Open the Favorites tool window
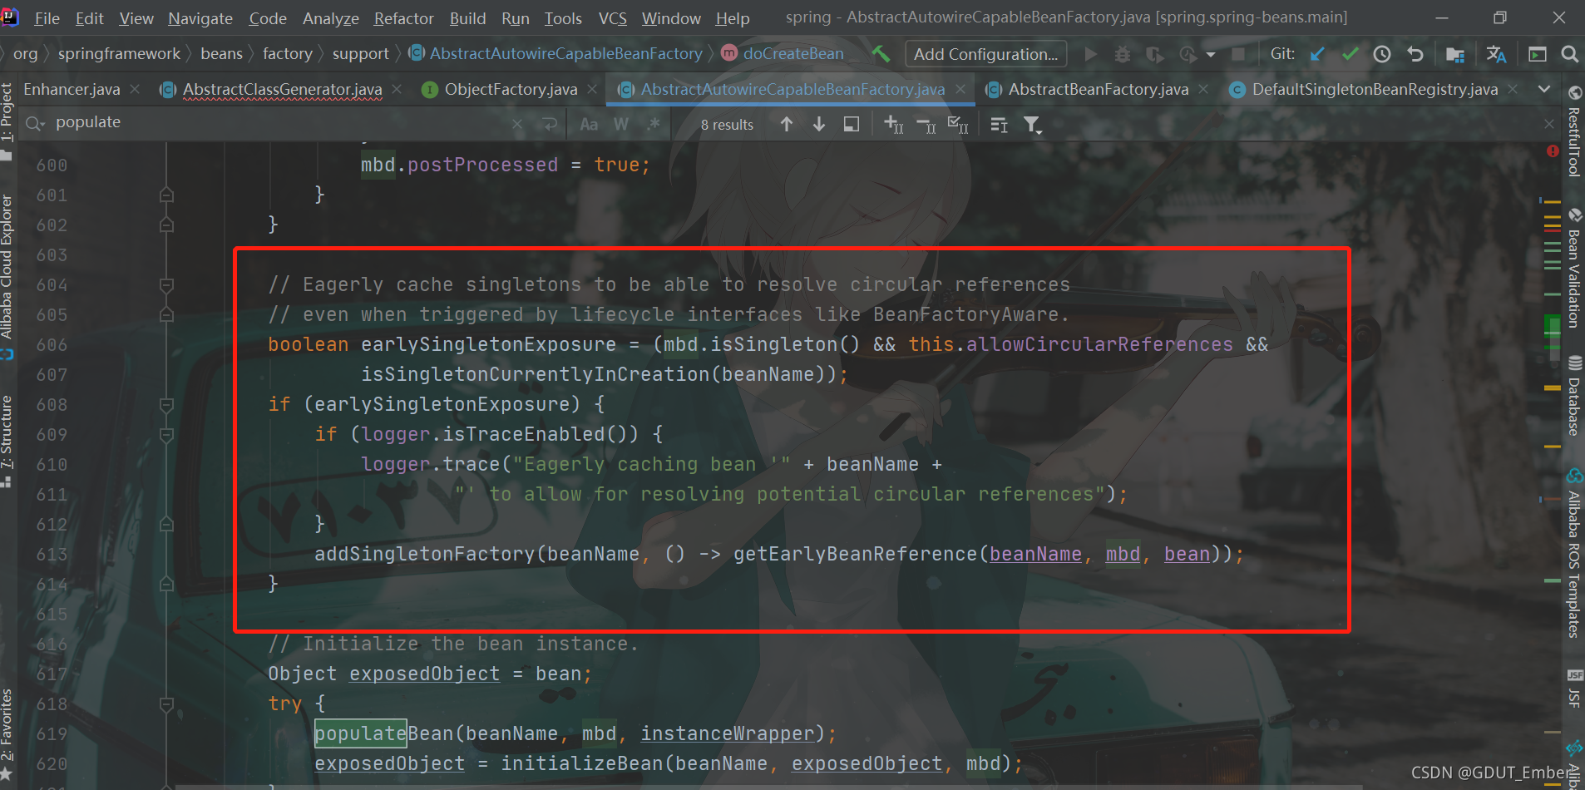The height and width of the screenshot is (790, 1585). click(x=7, y=736)
